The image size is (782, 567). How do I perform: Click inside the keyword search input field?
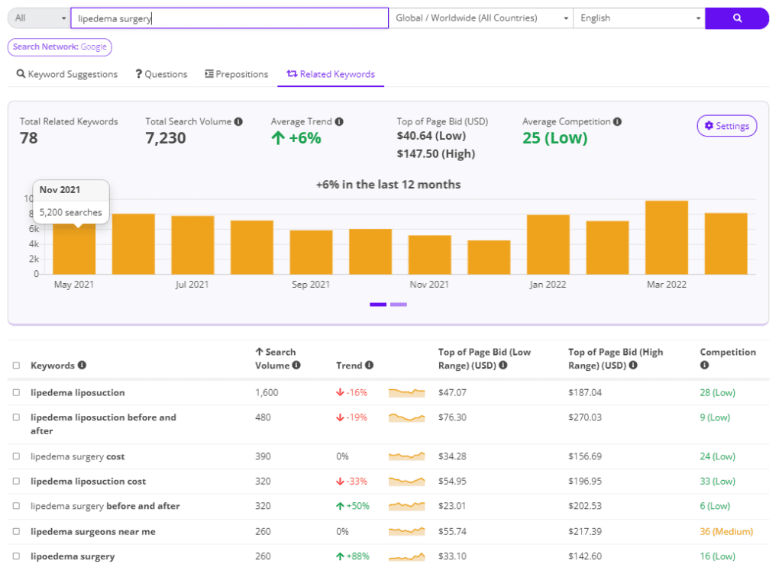click(x=229, y=17)
